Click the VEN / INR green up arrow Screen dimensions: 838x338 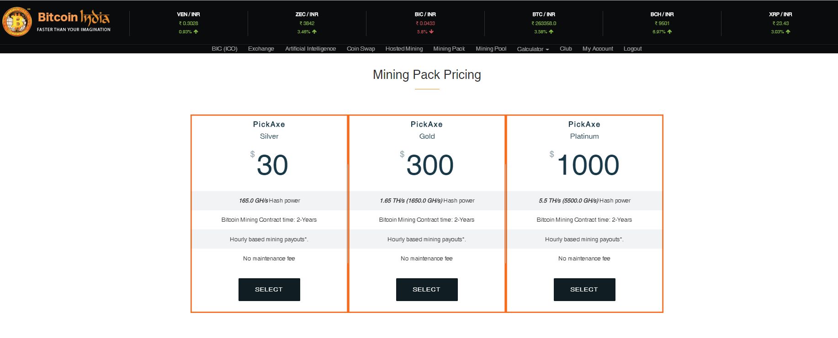196,32
